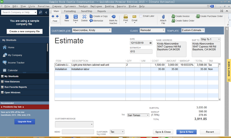Open the Customer:Job dropdown
The width and height of the screenshot is (231, 138).
pyautogui.click(x=110, y=30)
